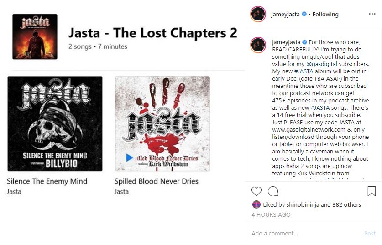Open the @gasdigital mention link
This screenshot has width=382, height=245.
click(x=322, y=64)
